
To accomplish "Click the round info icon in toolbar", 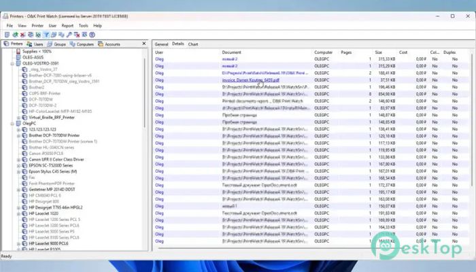I will [x=92, y=35].
